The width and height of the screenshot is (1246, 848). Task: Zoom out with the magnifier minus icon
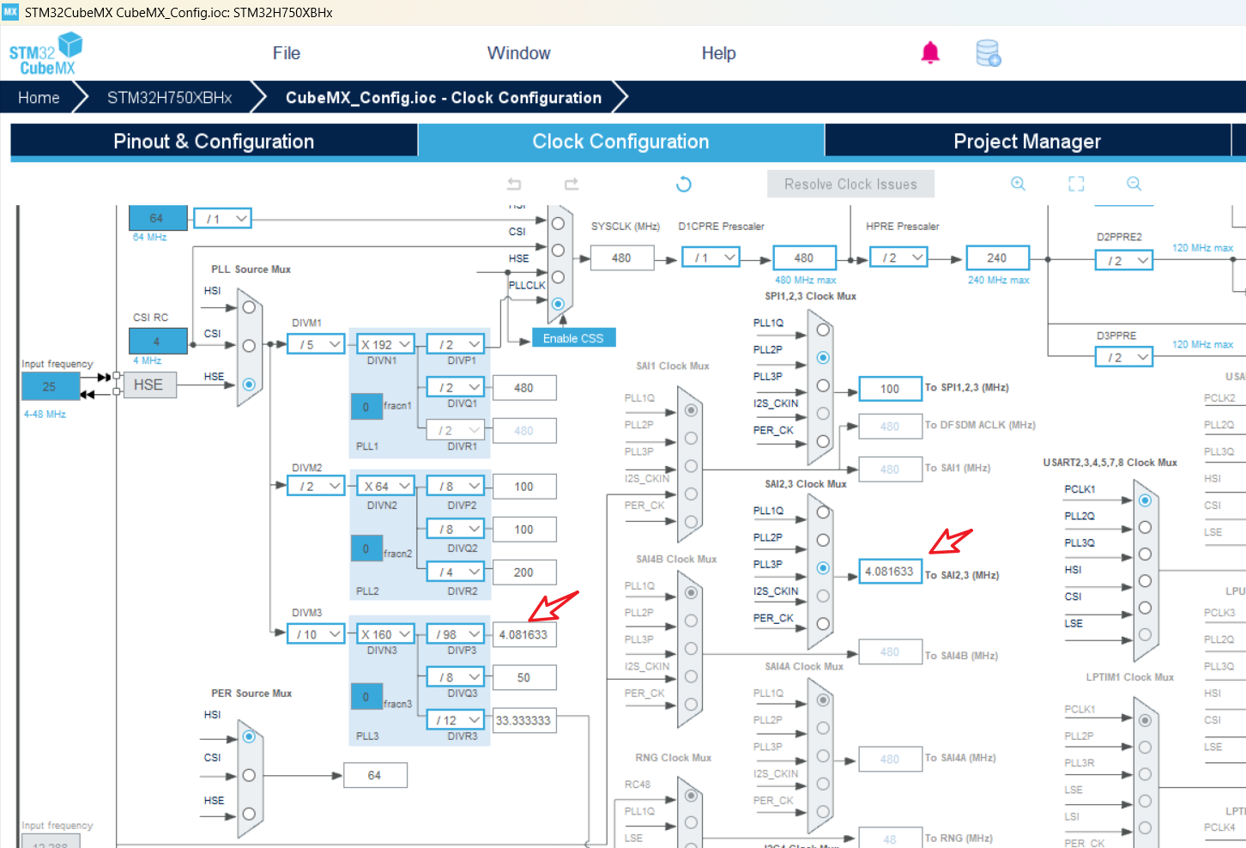click(1134, 184)
